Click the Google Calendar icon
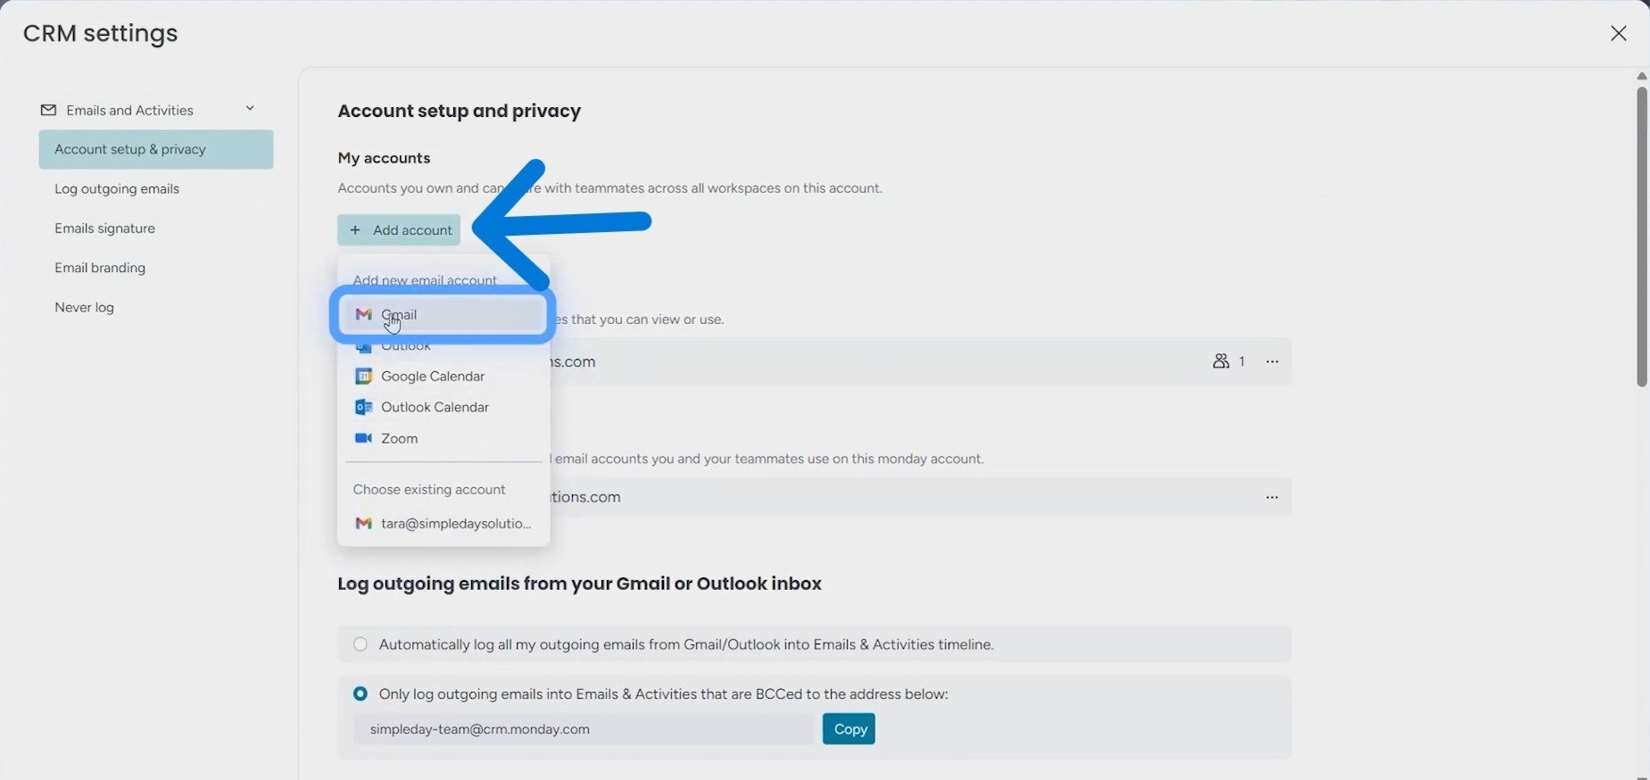The image size is (1650, 780). [x=363, y=376]
